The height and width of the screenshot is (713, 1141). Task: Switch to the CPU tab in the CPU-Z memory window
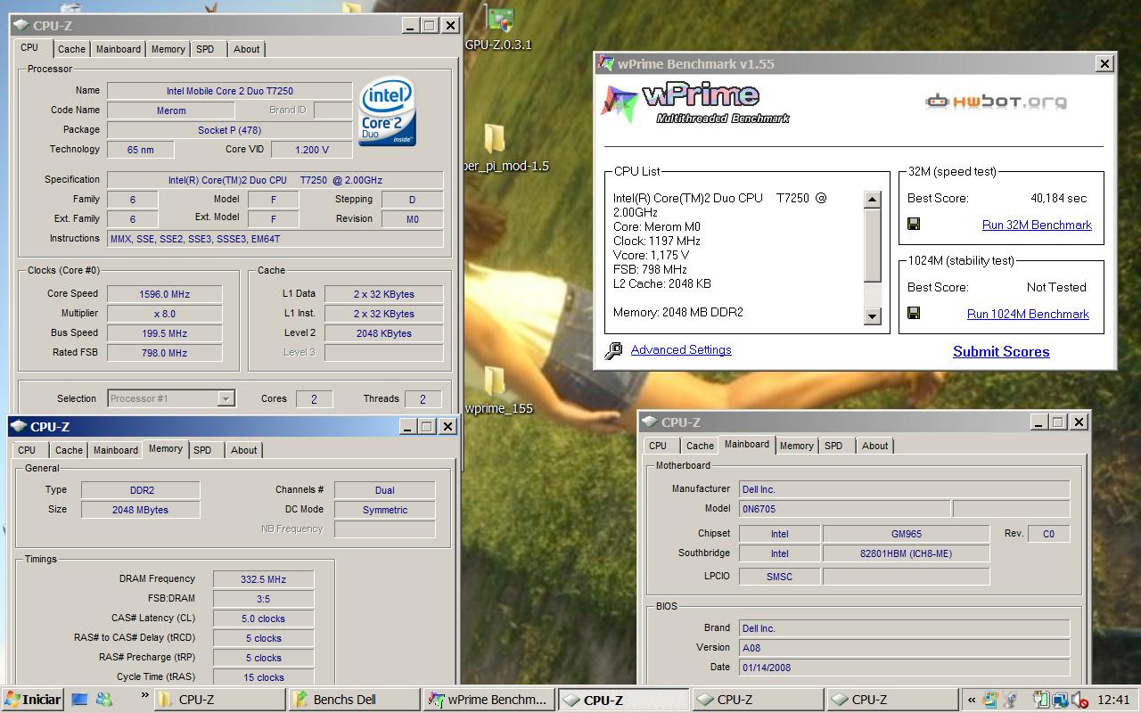[x=27, y=450]
